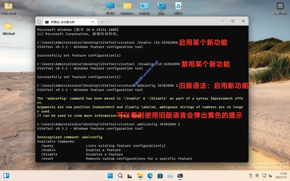Open the Start menu
This screenshot has width=290, height=181.
coord(110,176)
